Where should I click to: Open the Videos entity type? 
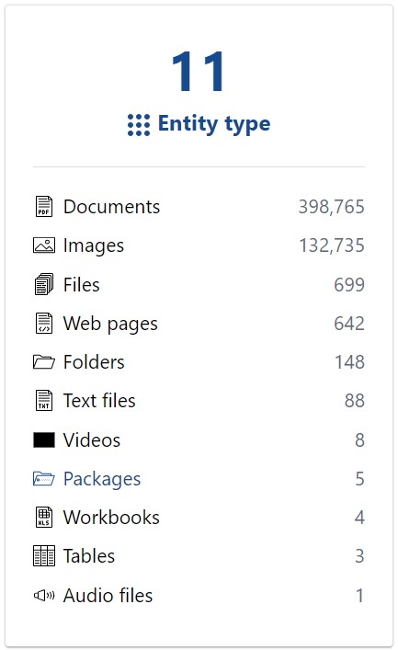92,439
